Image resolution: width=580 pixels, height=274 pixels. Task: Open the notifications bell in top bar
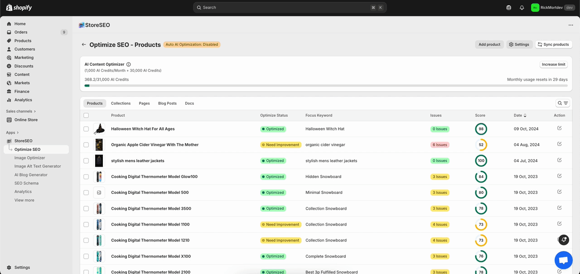click(522, 8)
